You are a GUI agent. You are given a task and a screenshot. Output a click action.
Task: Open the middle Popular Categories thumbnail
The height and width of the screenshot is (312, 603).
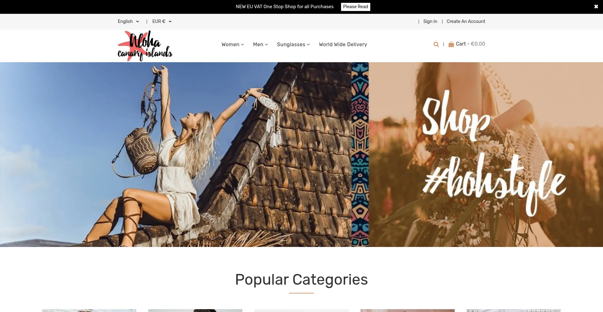pos(301,310)
